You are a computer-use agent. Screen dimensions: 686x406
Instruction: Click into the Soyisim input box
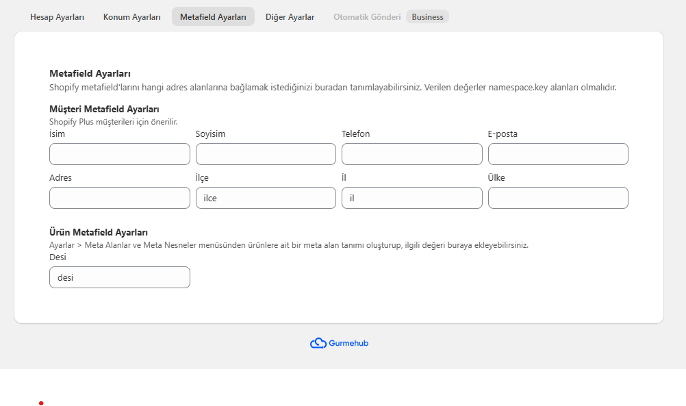[x=266, y=154]
